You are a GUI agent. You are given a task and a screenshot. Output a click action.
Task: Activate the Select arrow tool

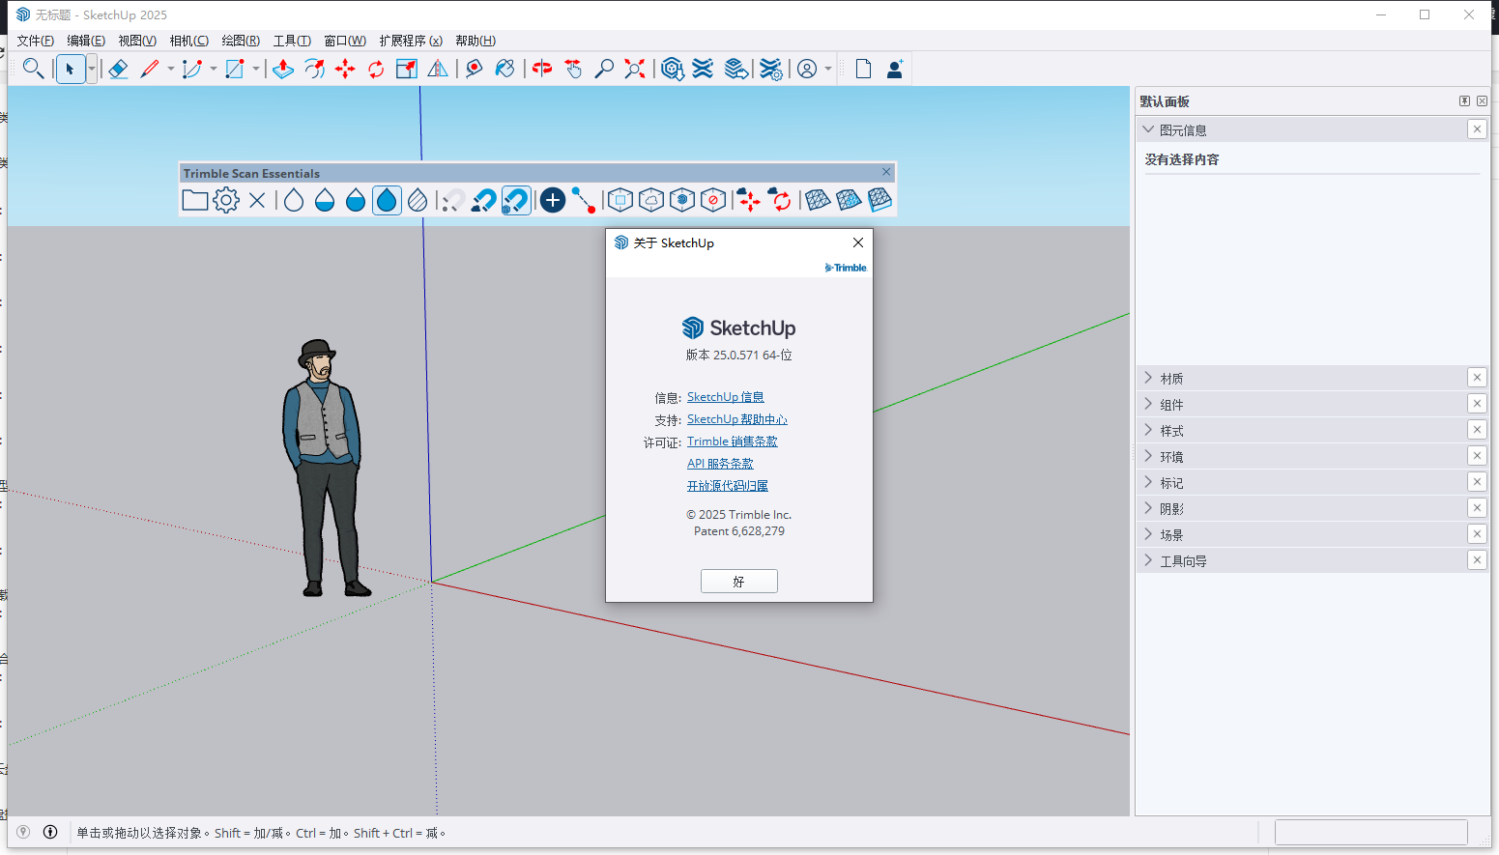(70, 69)
